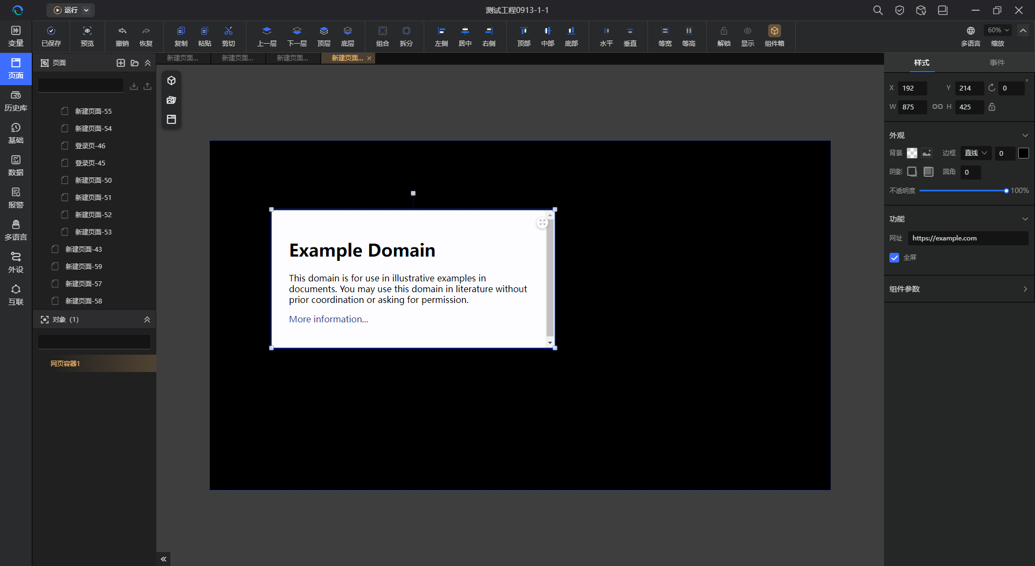1035x566 pixels.
Task: Open search with the magnifier icon
Action: (x=878, y=10)
